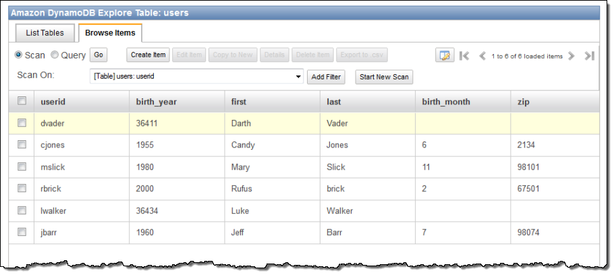
Task: Go to previous page of items
Action: pos(482,56)
